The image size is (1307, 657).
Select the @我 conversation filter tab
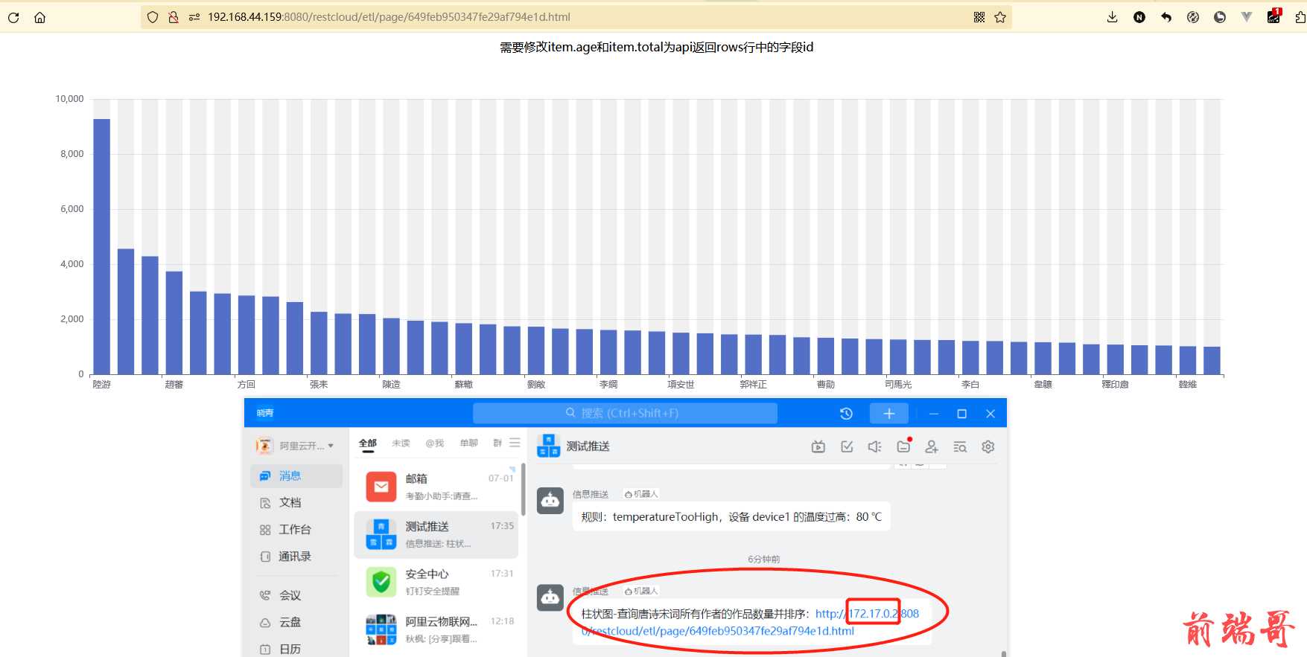point(434,443)
